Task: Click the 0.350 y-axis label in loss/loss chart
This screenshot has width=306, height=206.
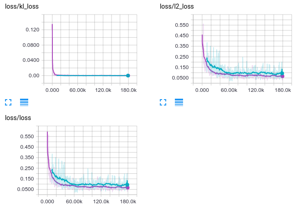Action: tap(27, 157)
